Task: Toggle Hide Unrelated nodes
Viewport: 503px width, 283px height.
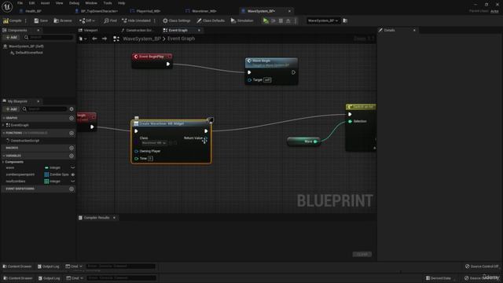Action: coord(136,20)
